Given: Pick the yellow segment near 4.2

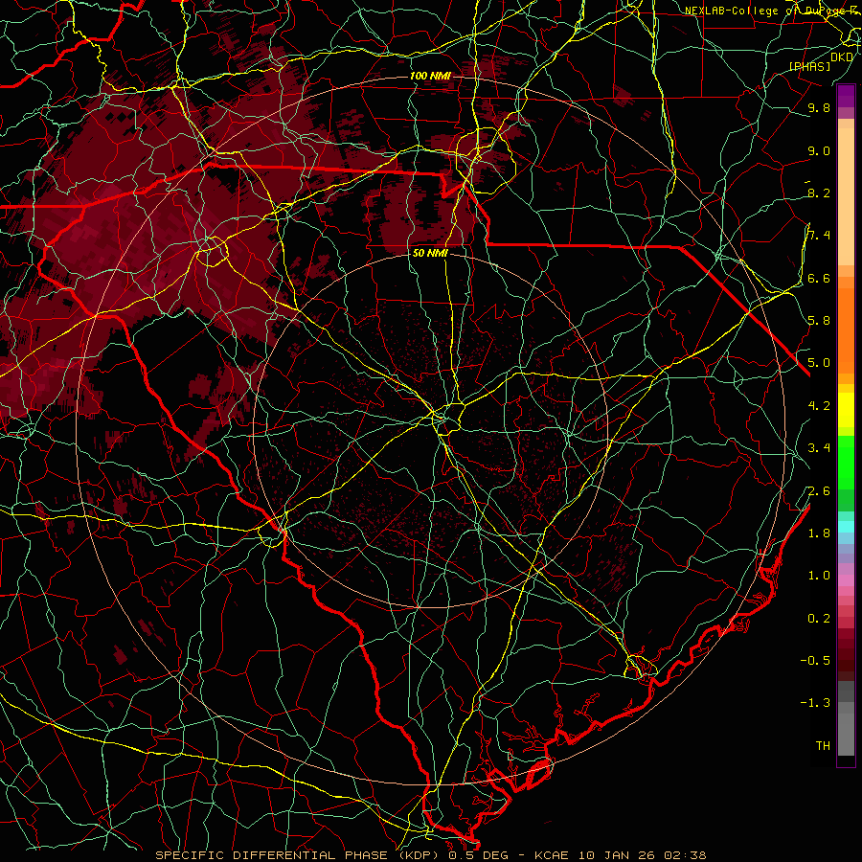Looking at the screenshot, I should coord(846,410).
